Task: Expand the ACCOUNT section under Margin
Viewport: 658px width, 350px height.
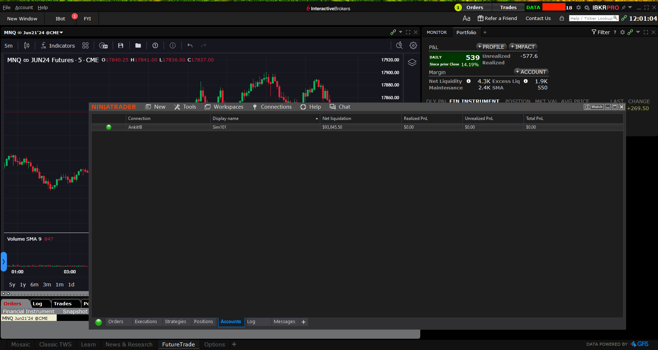Action: pos(531,72)
